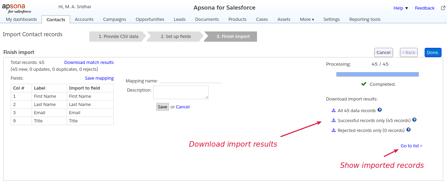Click the Cancel button at top right
Image resolution: width=447 pixels, height=187 pixels.
[383, 52]
